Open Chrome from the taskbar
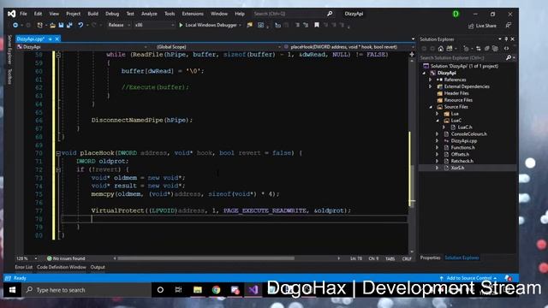The image size is (548, 308). [216, 290]
